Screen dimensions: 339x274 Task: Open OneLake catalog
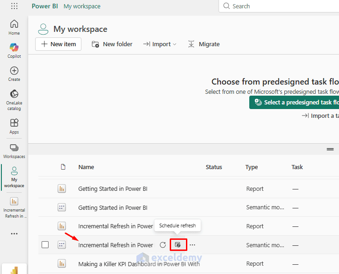coord(14,100)
